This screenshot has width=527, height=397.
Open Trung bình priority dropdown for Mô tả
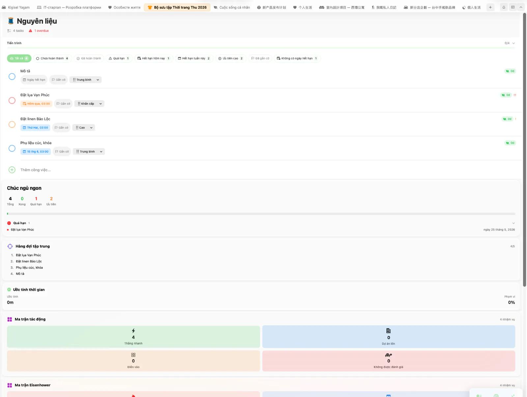(86, 80)
